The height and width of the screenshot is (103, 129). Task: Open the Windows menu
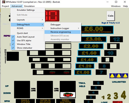pyautogui.click(x=116, y=6)
